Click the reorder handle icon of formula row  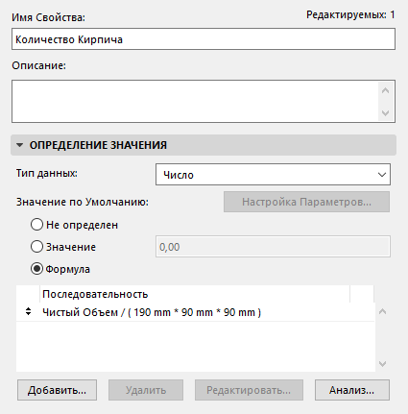click(x=28, y=311)
